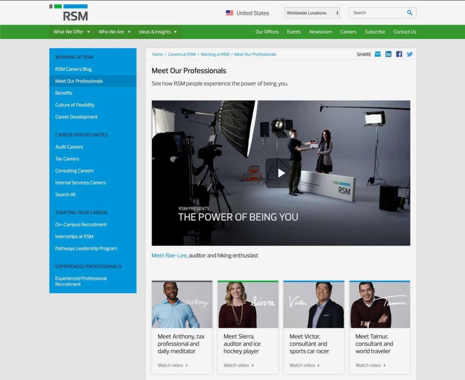465x380 pixels.
Task: Click the Meet Rae-Lee link
Action: click(x=169, y=256)
